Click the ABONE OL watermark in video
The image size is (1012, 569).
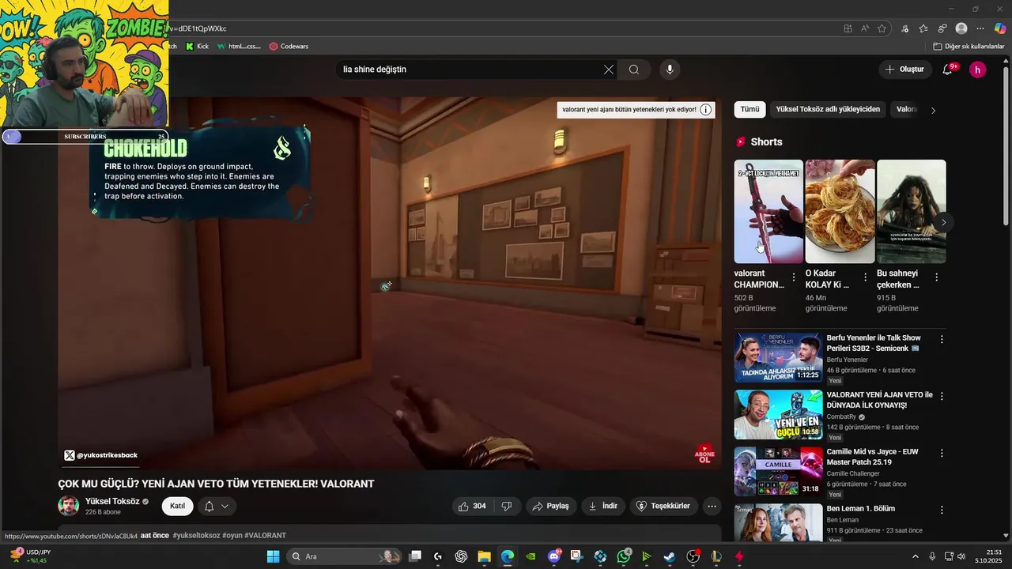coord(704,454)
